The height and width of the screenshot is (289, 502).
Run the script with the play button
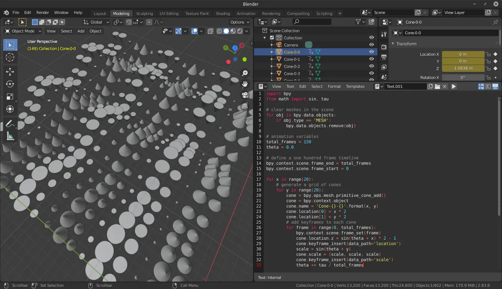click(453, 86)
